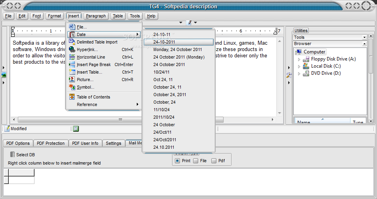Click the Picture icon in menu

point(72,80)
